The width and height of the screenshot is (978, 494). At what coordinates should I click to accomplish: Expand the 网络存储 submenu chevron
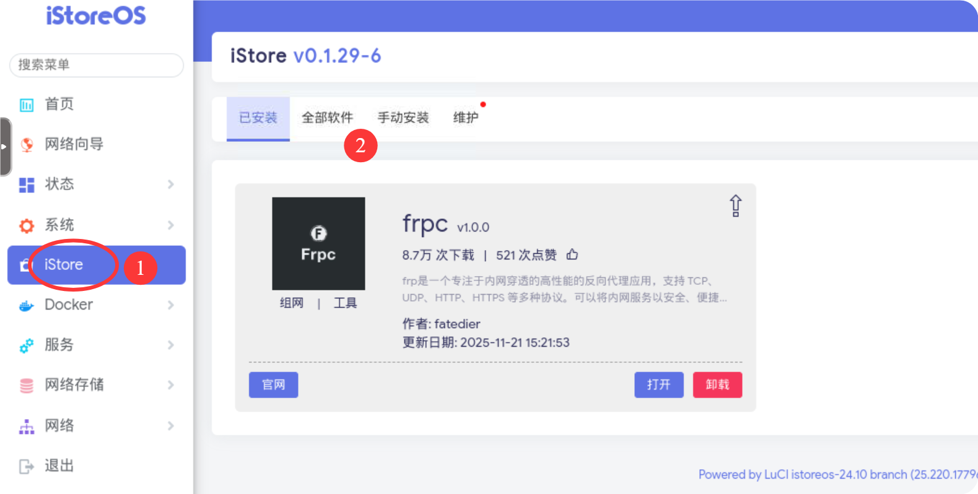(x=171, y=385)
